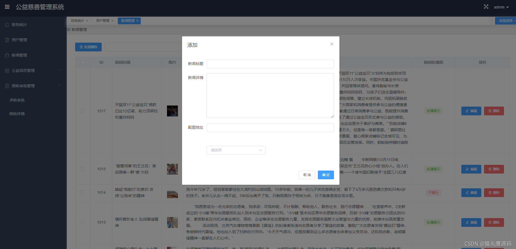Click 删除 for row 1013
Image resolution: width=516 pixels, height=249 pixels.
pyautogui.click(x=494, y=222)
